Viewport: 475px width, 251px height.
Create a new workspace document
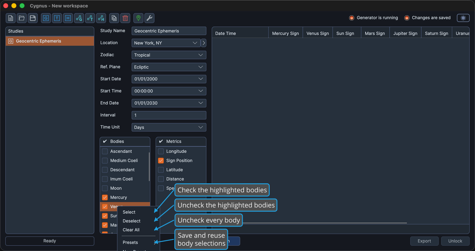point(11,18)
